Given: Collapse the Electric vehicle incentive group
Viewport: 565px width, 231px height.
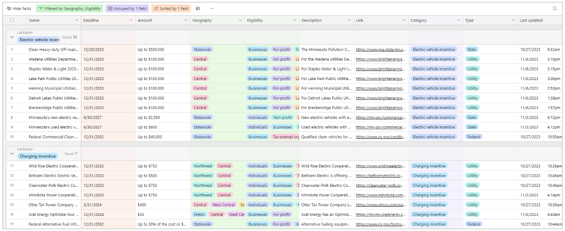Looking at the screenshot, I should click(x=12, y=38).
